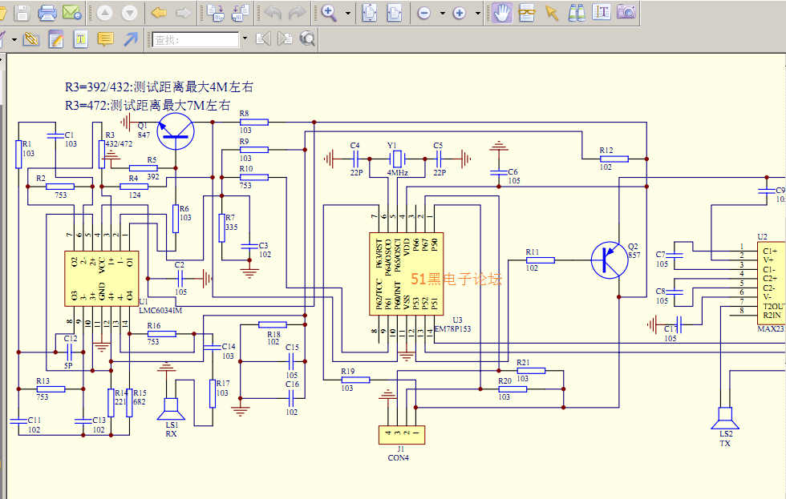Open the zoom level dropdown
This screenshot has width=786, height=499.
coord(346,13)
